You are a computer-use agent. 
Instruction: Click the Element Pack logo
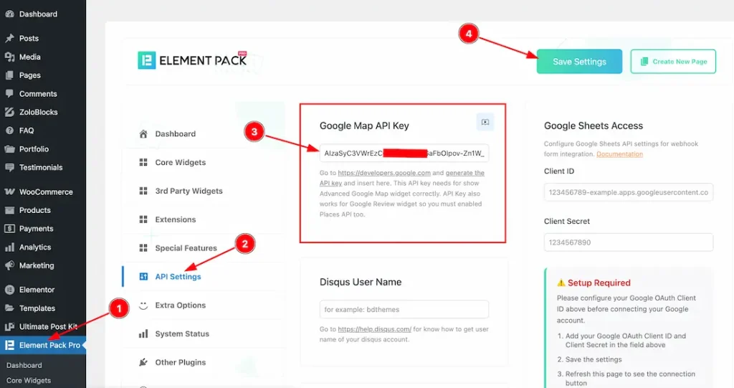click(x=192, y=60)
